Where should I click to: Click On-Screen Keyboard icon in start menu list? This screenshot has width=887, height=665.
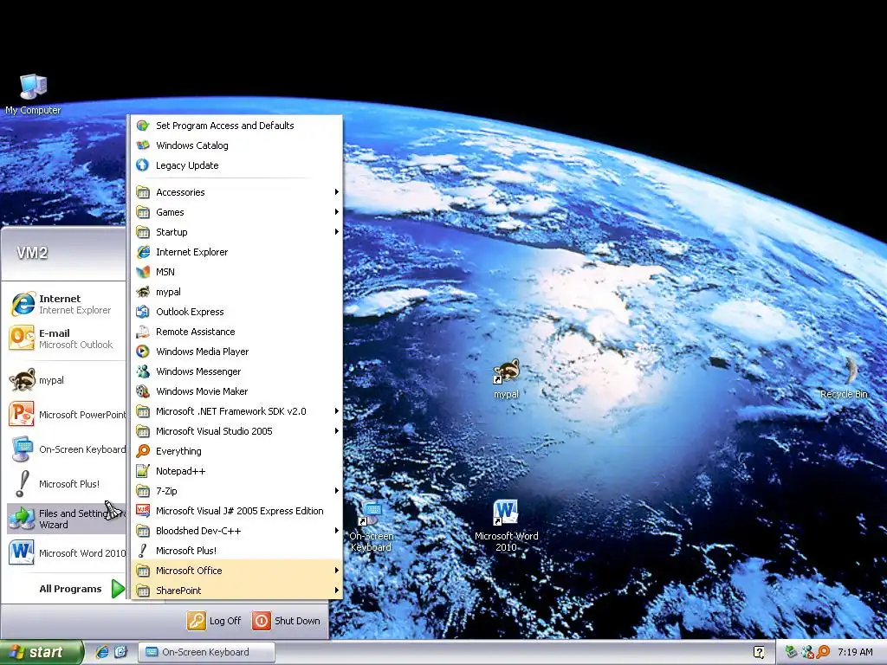[23, 449]
